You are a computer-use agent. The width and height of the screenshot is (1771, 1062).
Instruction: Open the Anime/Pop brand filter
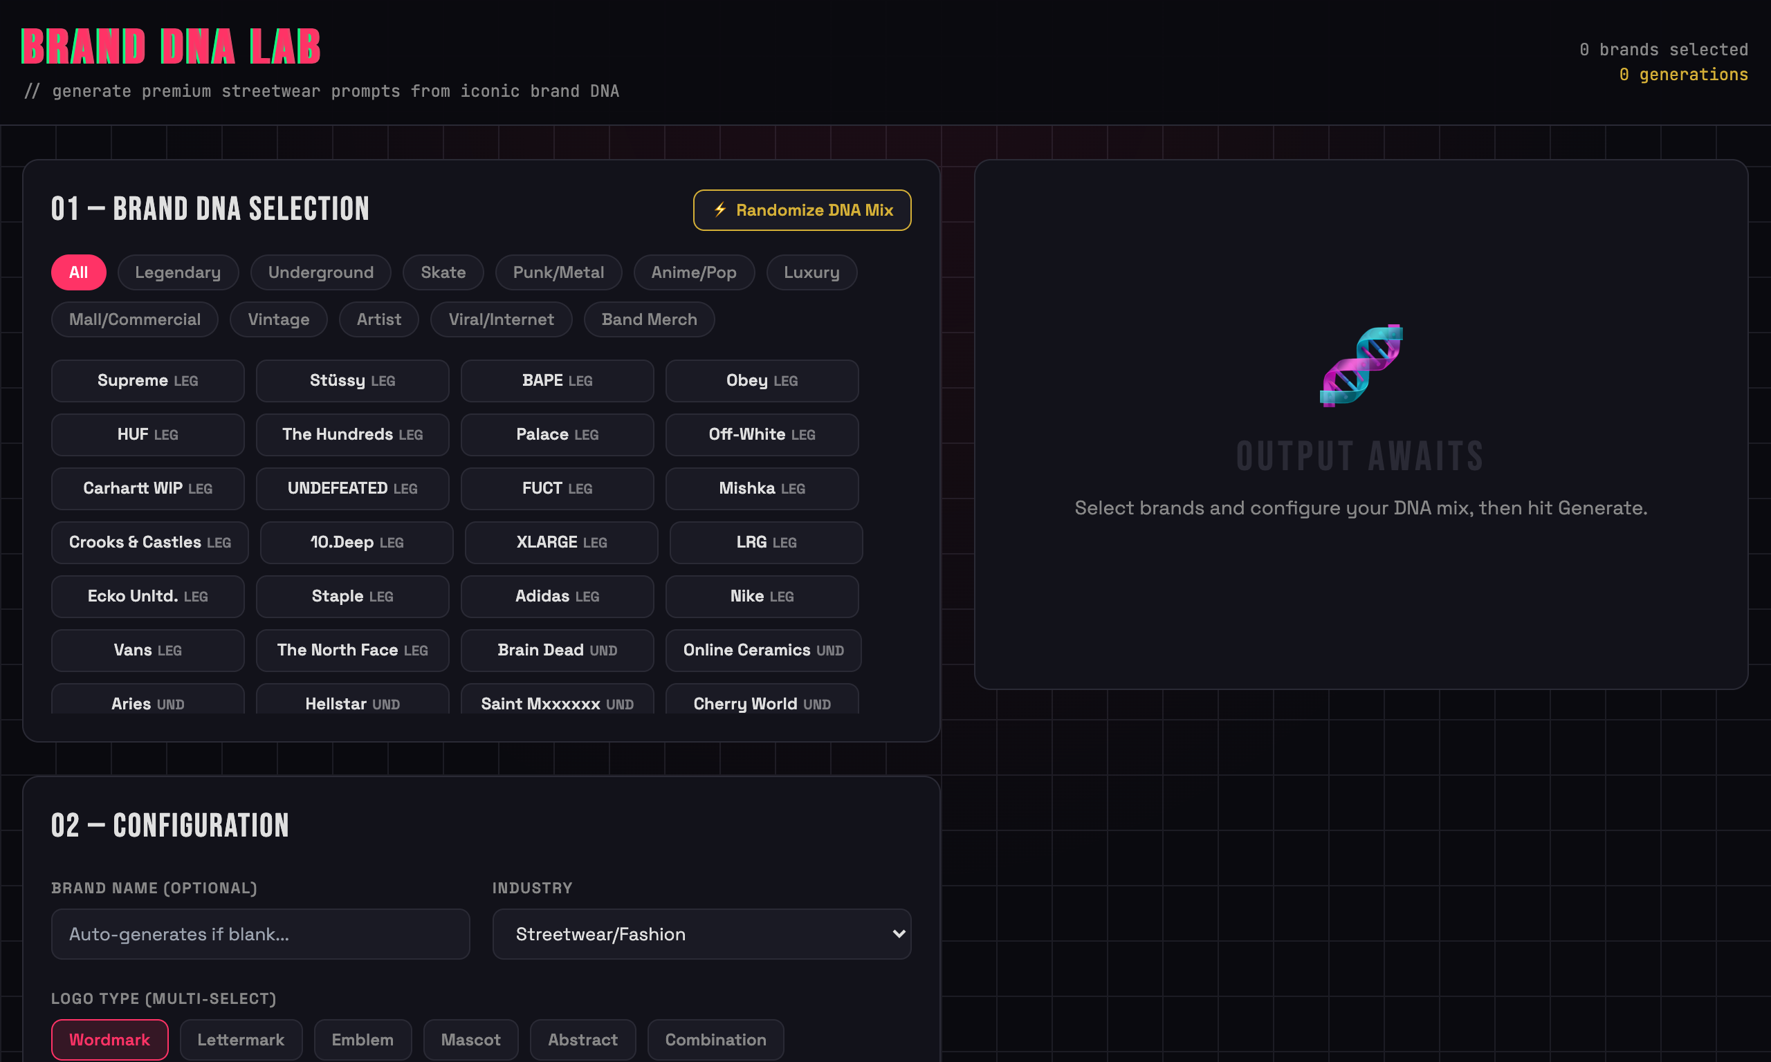694,272
